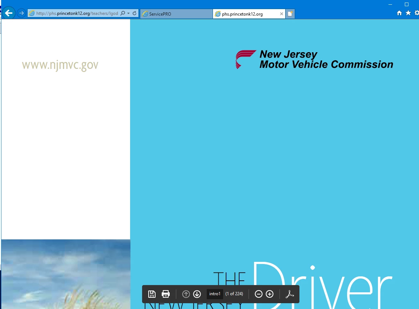This screenshot has width=419, height=309.
Task: Click the page number field showing intro1
Action: tap(215, 294)
